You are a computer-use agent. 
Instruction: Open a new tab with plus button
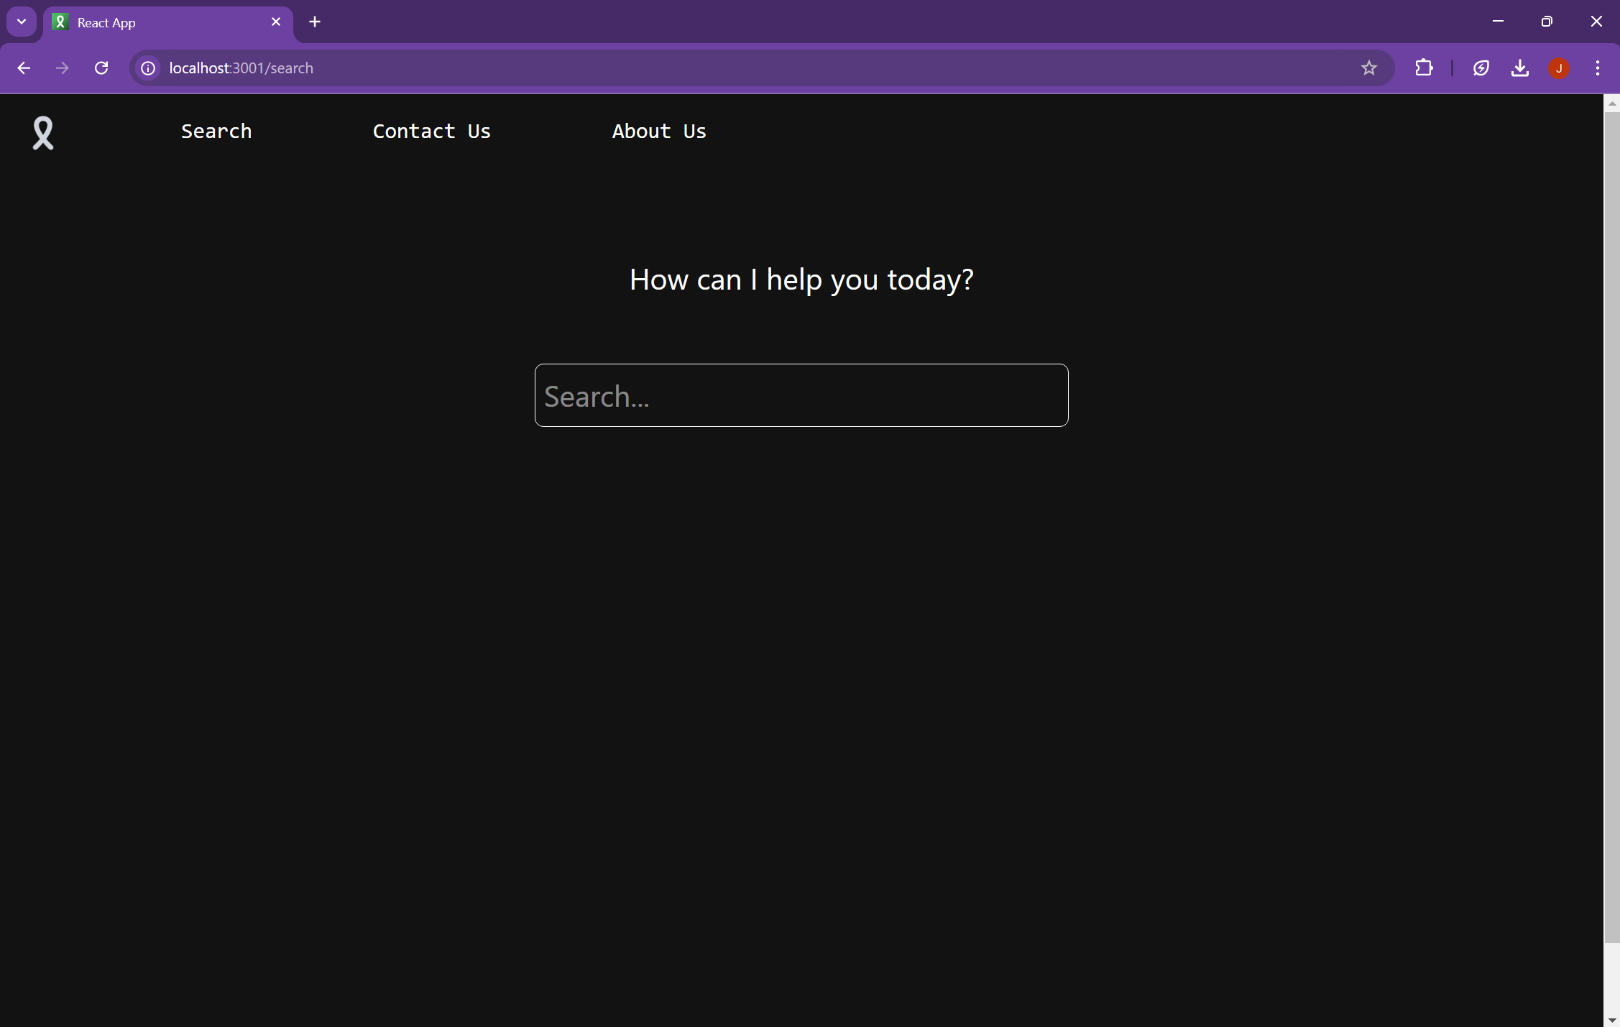(315, 22)
